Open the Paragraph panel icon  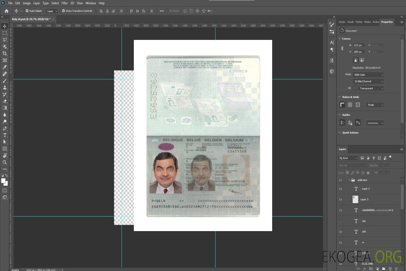[x=332, y=50]
